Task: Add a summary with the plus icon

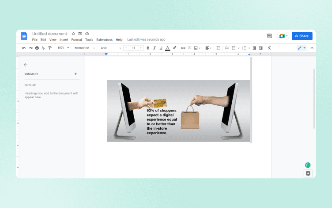Action: [x=75, y=74]
